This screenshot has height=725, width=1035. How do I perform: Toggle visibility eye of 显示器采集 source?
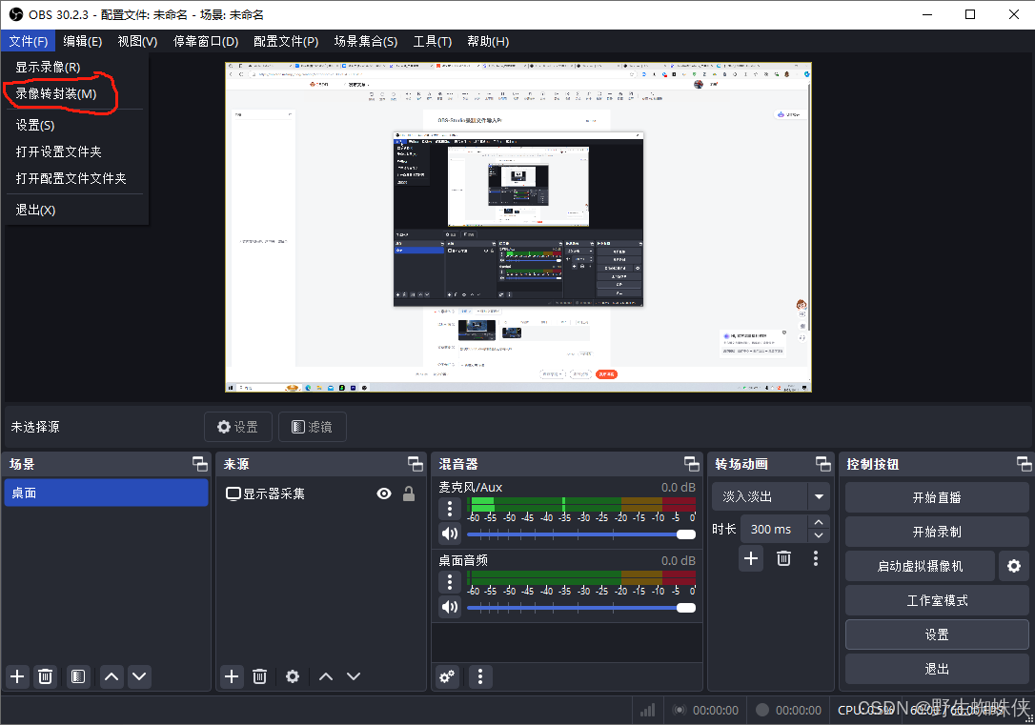(x=383, y=493)
